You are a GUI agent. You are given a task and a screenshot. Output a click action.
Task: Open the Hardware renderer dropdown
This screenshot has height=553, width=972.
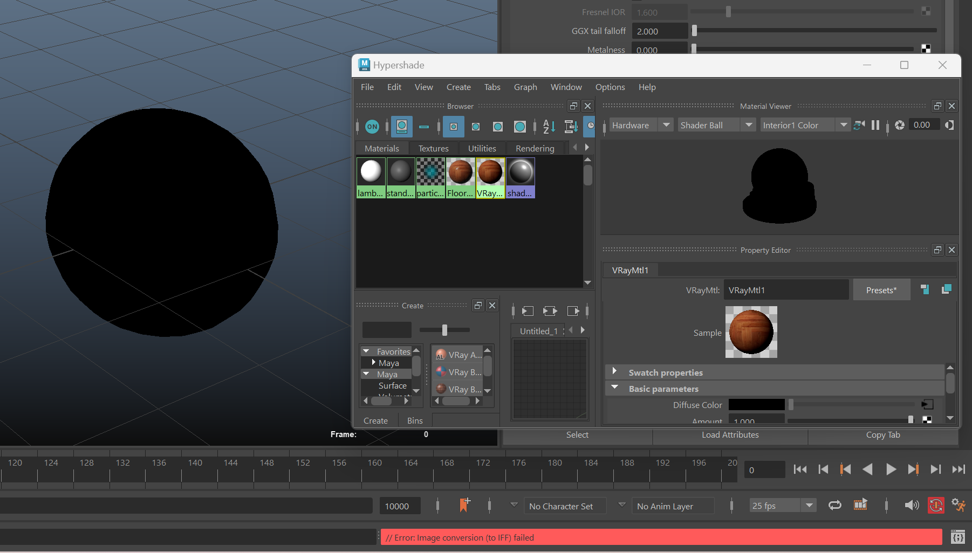pyautogui.click(x=641, y=125)
